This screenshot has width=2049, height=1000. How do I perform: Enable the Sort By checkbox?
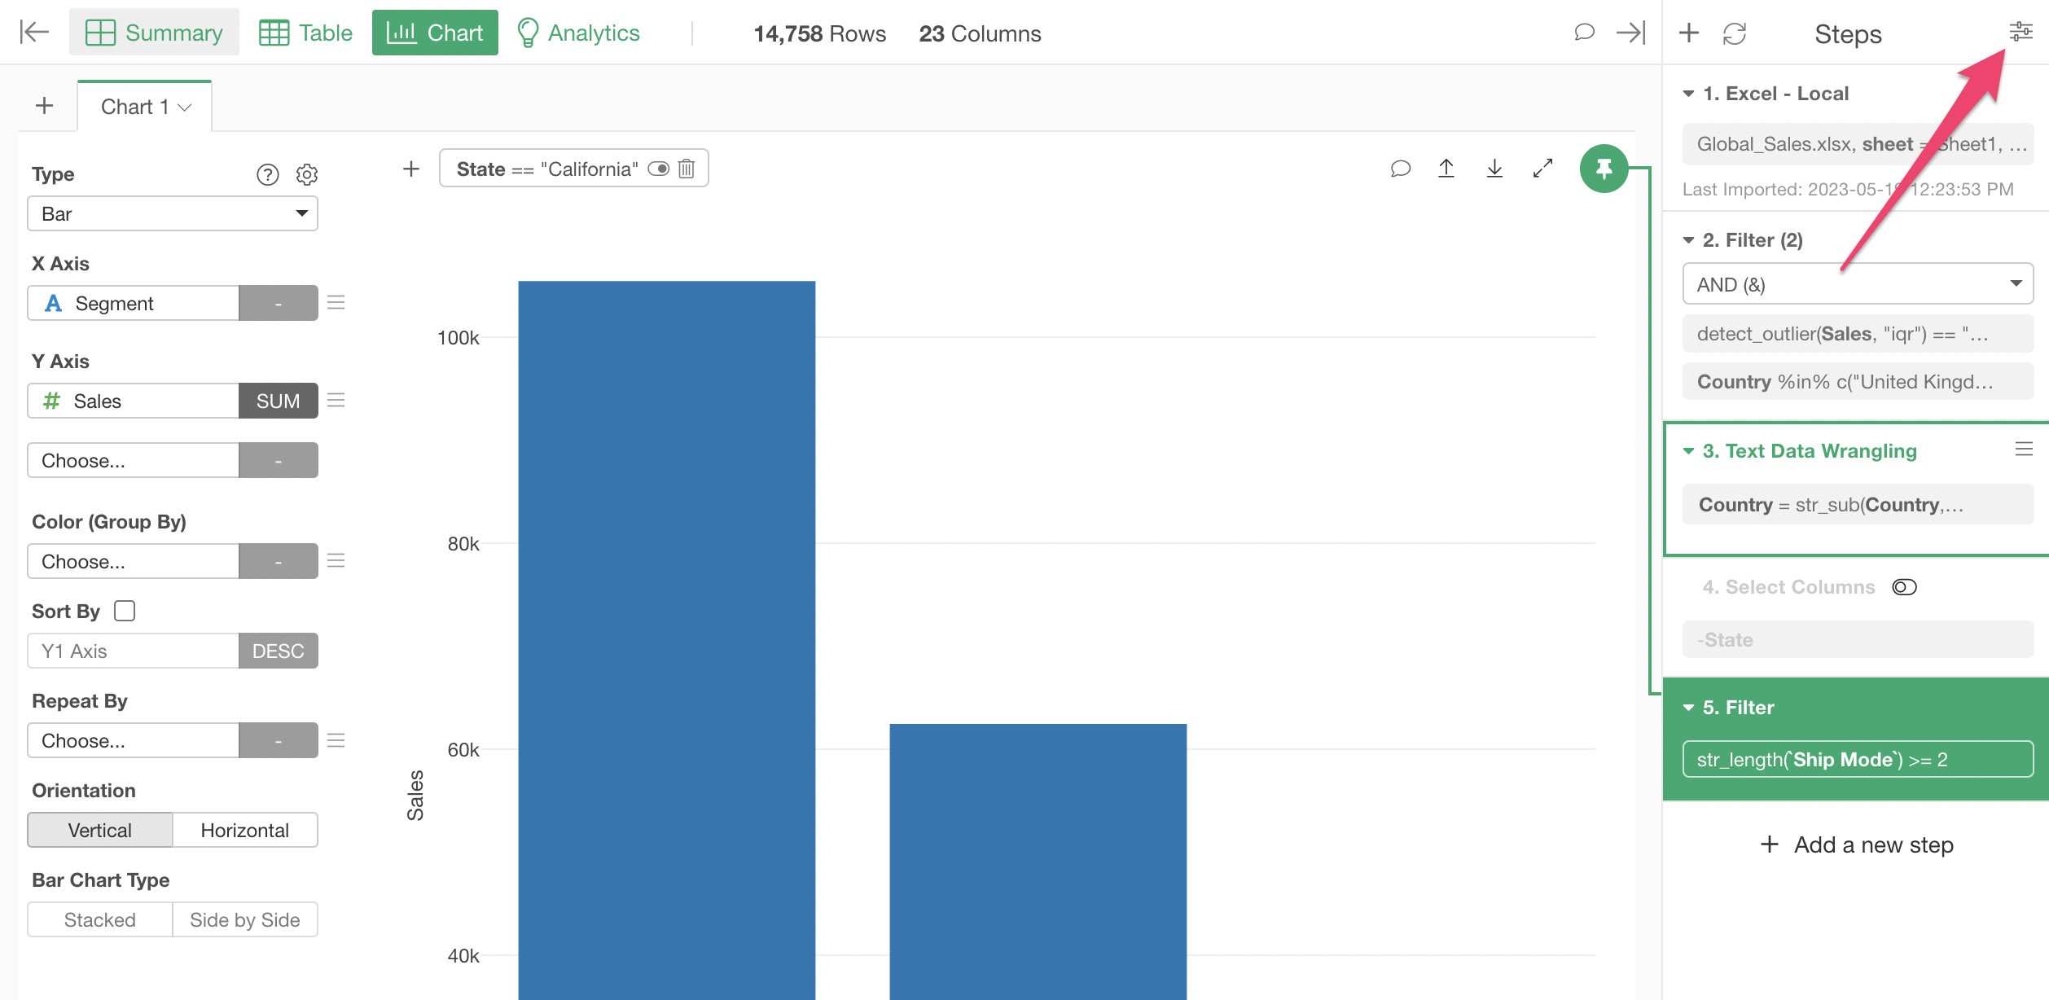125,611
